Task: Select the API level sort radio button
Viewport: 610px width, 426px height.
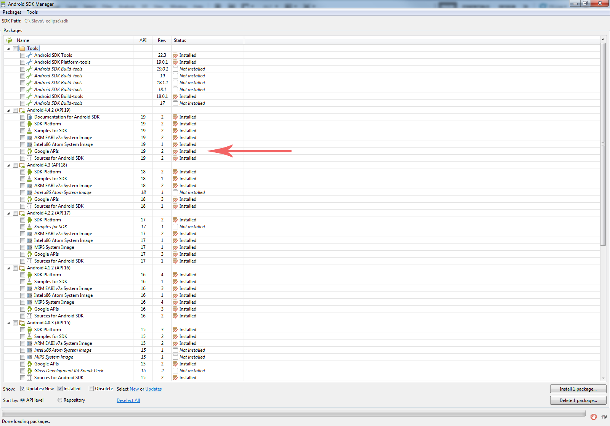Action: point(22,400)
